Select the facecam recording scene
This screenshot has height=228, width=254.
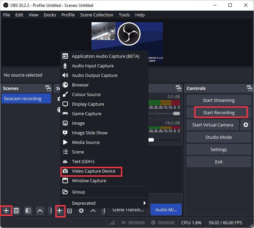click(x=23, y=98)
